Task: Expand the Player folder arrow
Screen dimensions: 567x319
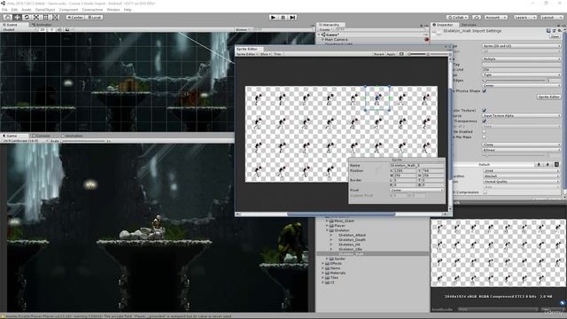Action: coord(327,226)
